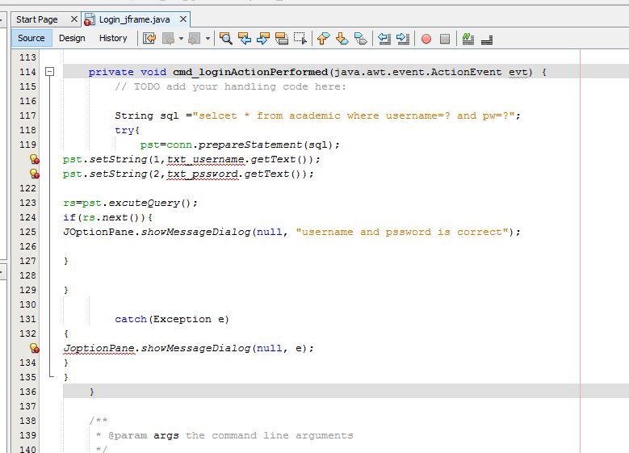Click the underlined txt_username identifier
This screenshot has height=453, width=629.
coord(205,160)
